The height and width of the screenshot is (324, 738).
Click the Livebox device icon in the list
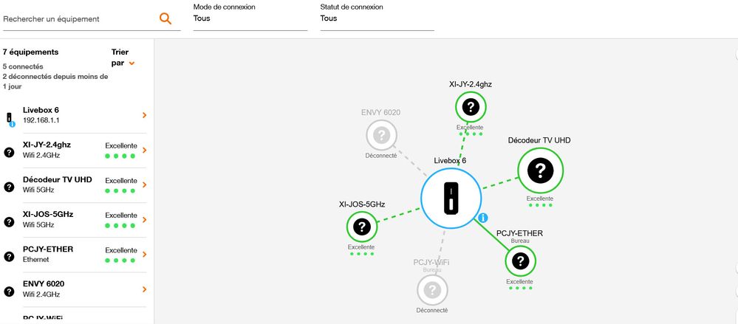pos(9,117)
